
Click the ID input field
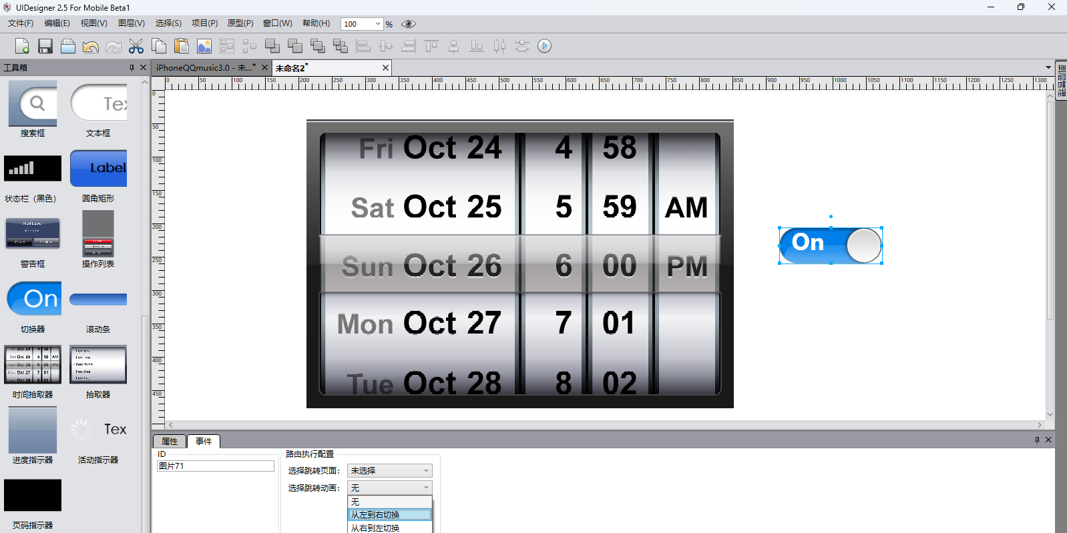point(215,466)
